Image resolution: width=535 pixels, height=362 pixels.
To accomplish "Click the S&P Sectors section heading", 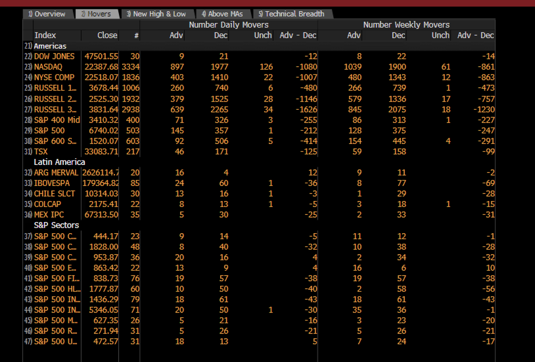I will (x=57, y=225).
